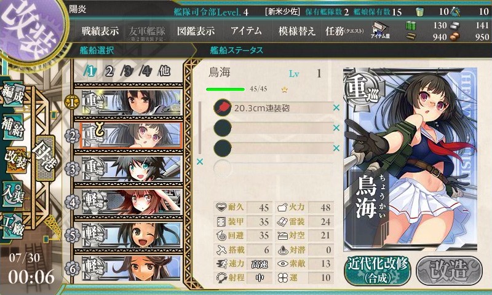Click the red 20.3cm連装砲 equipment icon
Image resolution: width=492 pixels, height=295 pixels.
pos(223,108)
